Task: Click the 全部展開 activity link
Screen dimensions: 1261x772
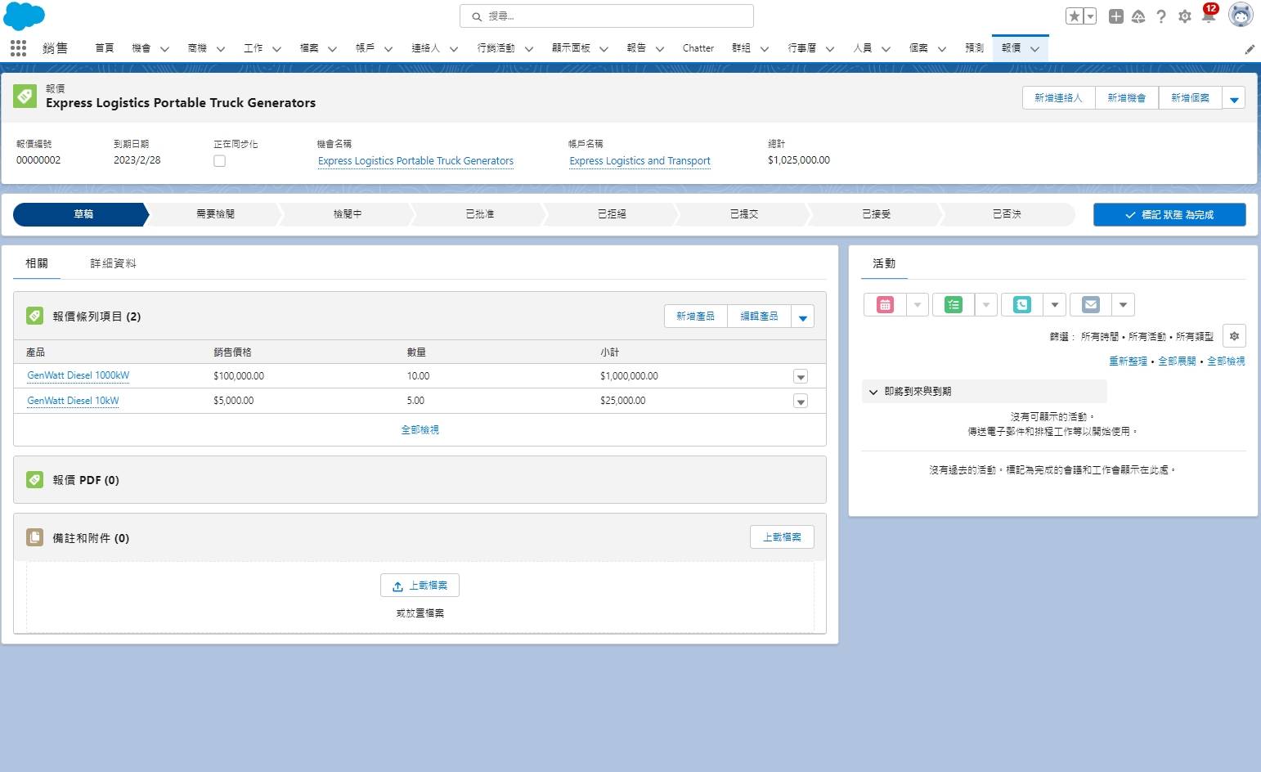Action: click(x=1177, y=361)
